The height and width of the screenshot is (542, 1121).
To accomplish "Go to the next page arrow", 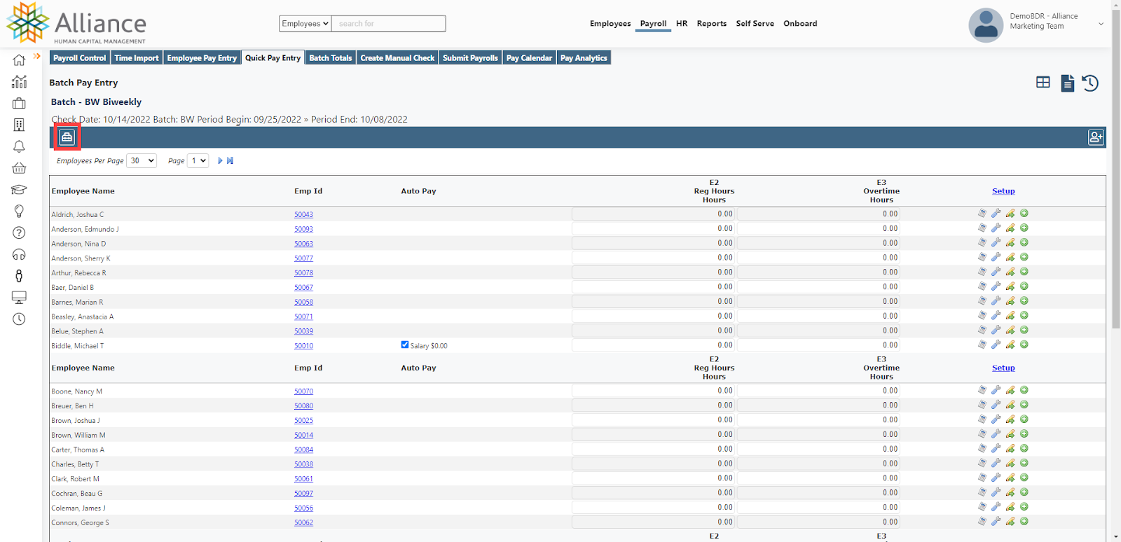I will coord(220,161).
